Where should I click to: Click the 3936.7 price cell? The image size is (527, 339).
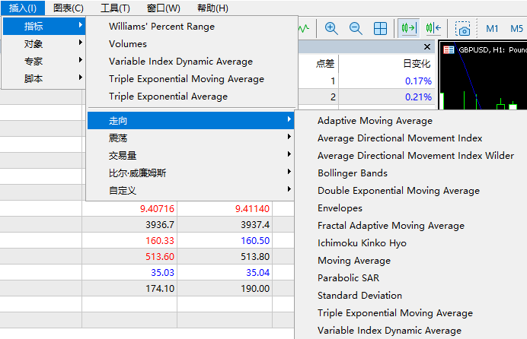click(160, 225)
